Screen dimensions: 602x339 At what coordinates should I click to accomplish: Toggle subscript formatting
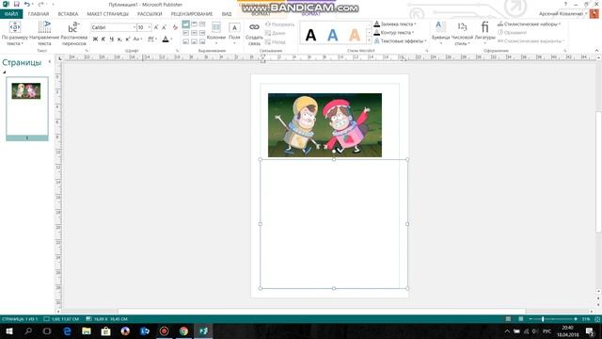pos(119,39)
